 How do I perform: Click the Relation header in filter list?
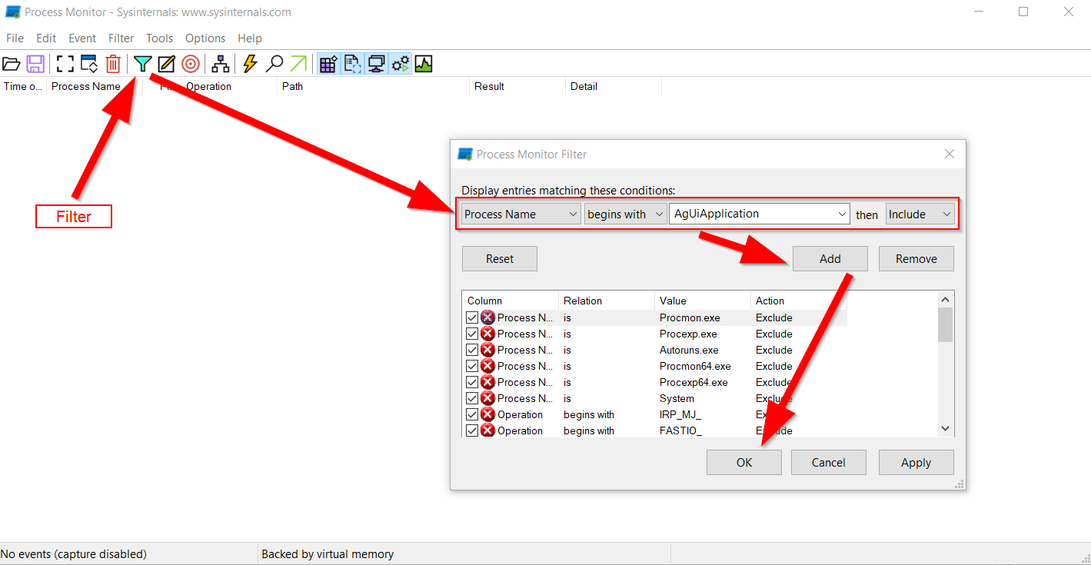[x=607, y=301]
